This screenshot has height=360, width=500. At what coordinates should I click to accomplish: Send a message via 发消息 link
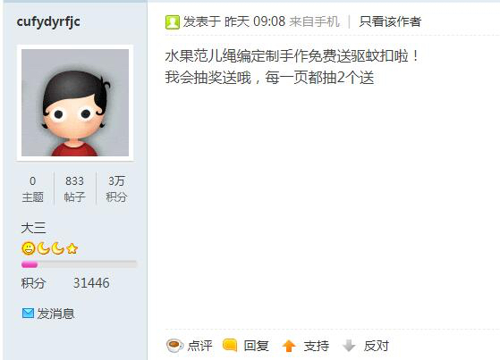pos(55,314)
